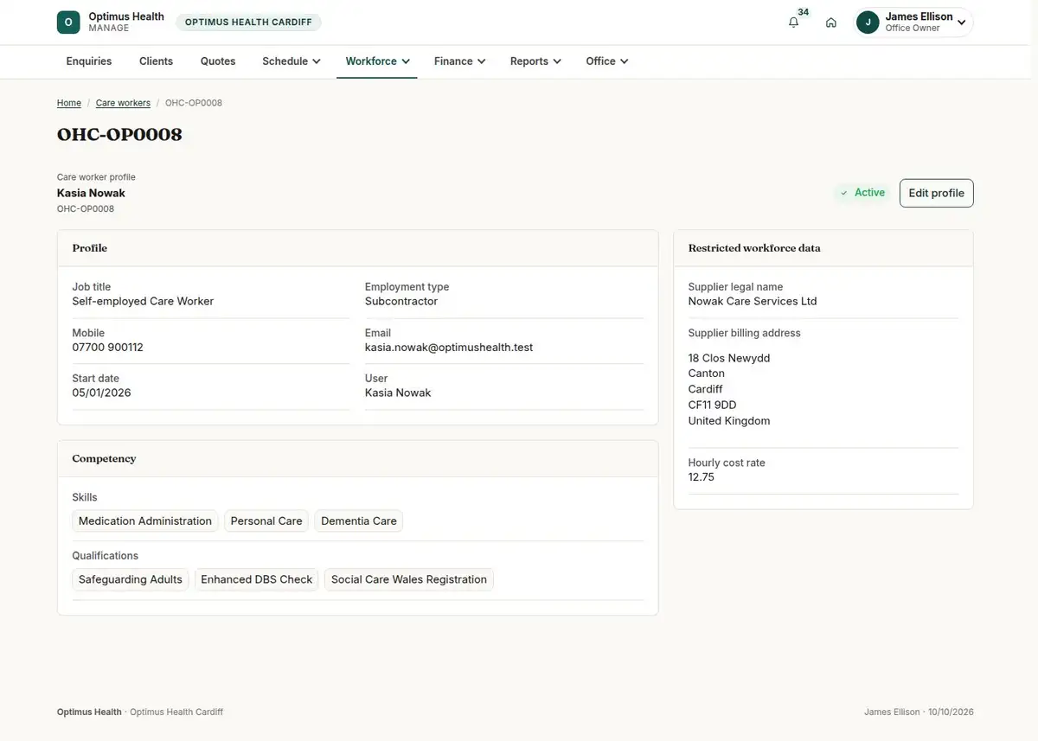Click the Edit profile button

pyautogui.click(x=937, y=194)
